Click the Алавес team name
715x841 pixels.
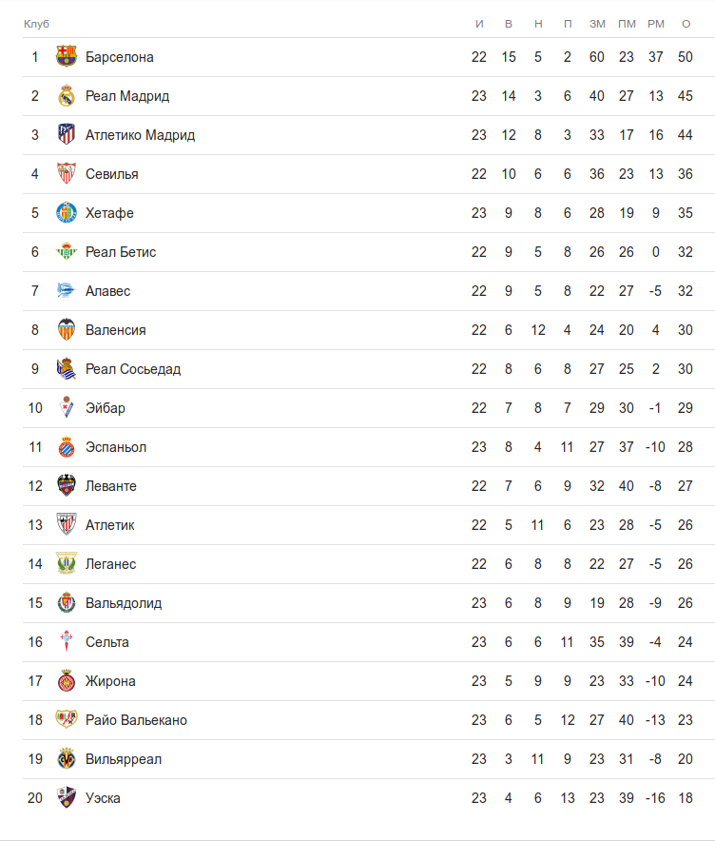(107, 291)
